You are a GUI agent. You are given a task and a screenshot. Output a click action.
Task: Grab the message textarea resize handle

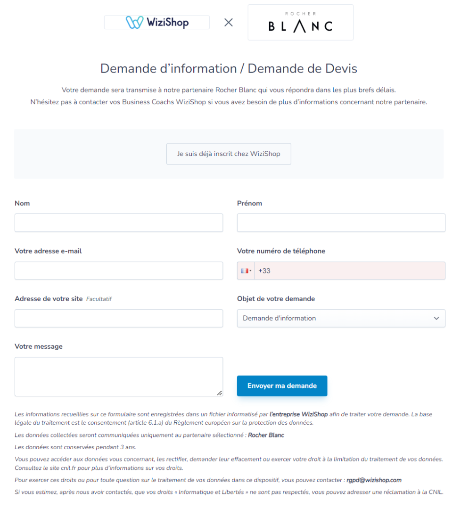220,393
